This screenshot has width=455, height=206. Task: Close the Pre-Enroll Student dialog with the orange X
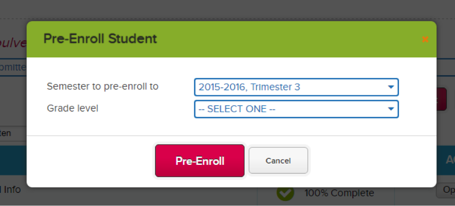click(x=425, y=39)
